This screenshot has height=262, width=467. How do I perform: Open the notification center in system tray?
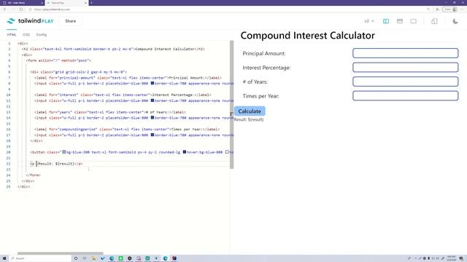[461, 258]
